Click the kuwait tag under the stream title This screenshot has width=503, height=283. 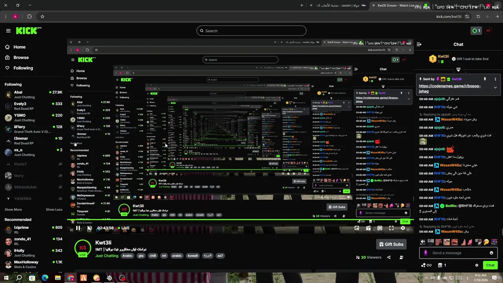193,255
